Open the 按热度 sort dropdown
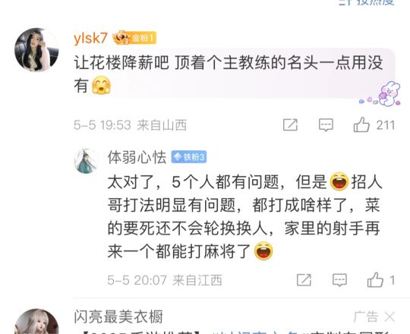Screen dimensions: 410x334 pyautogui.click(x=367, y=2)
